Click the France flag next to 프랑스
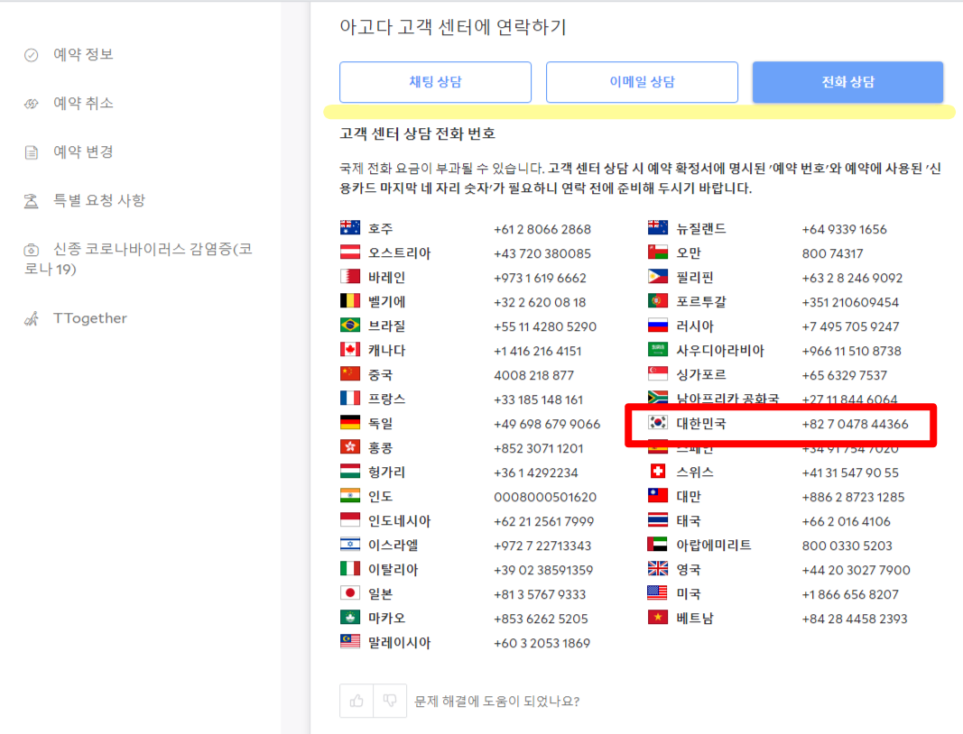Screen dimensions: 963x734 click(350, 399)
